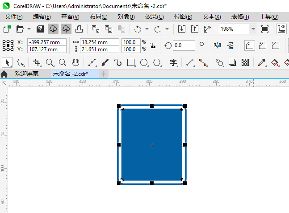Select the Interactive Fill bucket tool
Viewport: 289px width, 213px height.
275,62
